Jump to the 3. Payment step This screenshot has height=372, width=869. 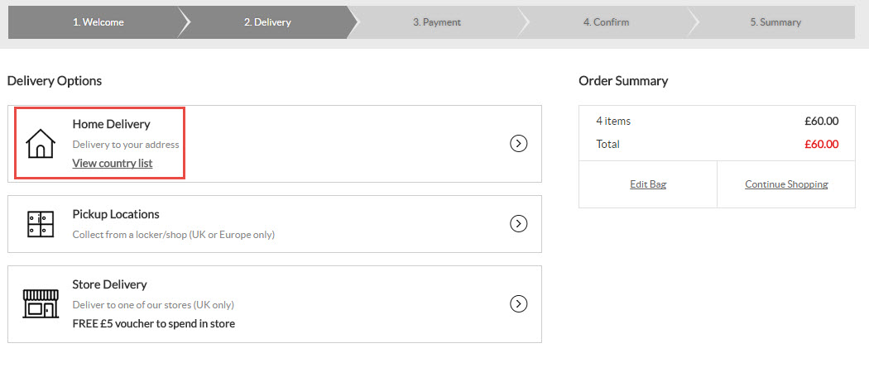(x=437, y=22)
